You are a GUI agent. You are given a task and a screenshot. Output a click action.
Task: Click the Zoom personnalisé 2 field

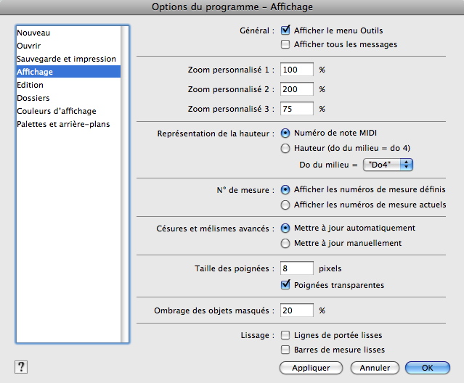297,89
